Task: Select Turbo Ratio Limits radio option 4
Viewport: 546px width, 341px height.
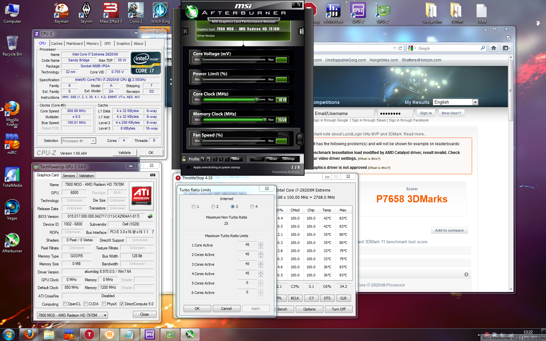Action: pyautogui.click(x=252, y=207)
